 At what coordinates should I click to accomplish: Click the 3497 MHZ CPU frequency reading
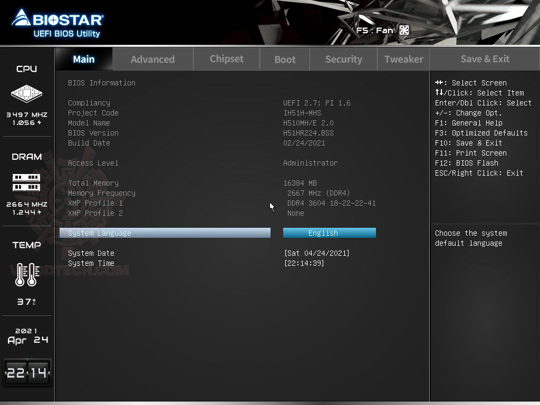tap(27, 114)
